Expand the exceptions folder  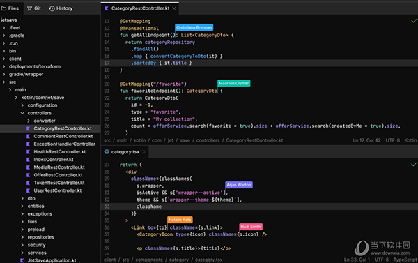click(22, 214)
